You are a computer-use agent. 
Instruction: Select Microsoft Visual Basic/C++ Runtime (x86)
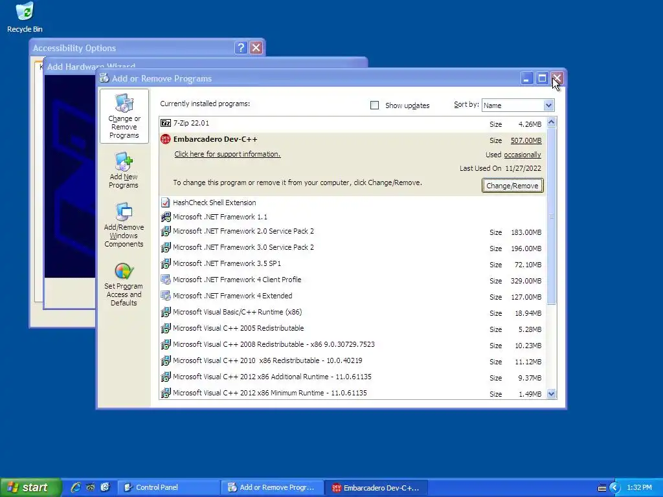point(353,313)
